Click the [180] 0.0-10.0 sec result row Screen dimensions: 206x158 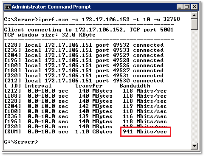click(86, 111)
